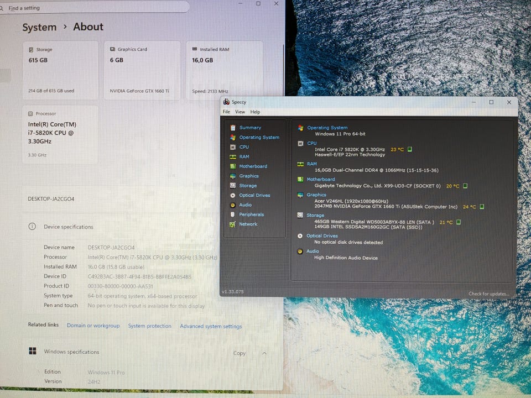Open the Optical Drives disc icon in sidebar
Image resolution: width=531 pixels, height=398 pixels.
[233, 195]
